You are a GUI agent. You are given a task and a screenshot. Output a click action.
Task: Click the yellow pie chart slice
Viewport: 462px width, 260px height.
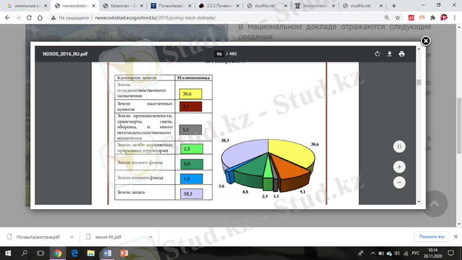[292, 153]
